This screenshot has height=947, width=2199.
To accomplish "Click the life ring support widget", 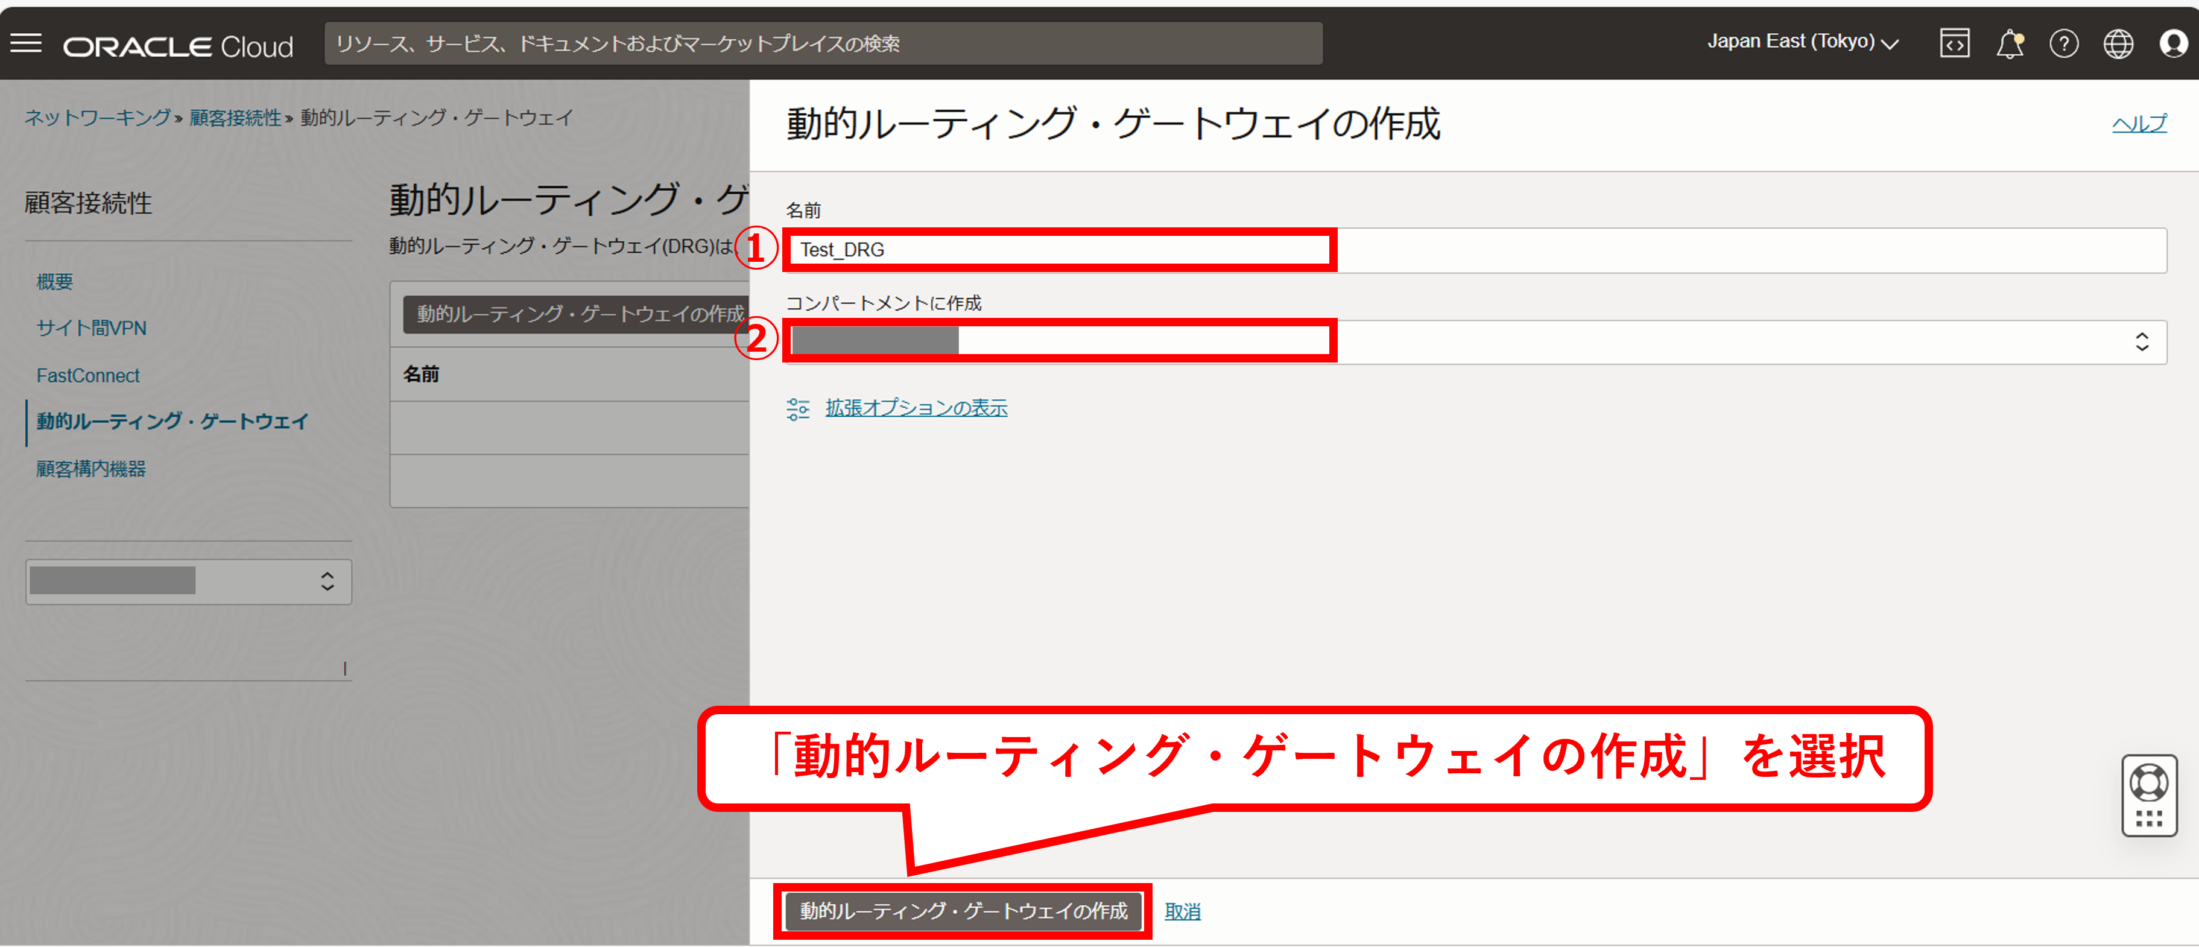I will [2148, 782].
